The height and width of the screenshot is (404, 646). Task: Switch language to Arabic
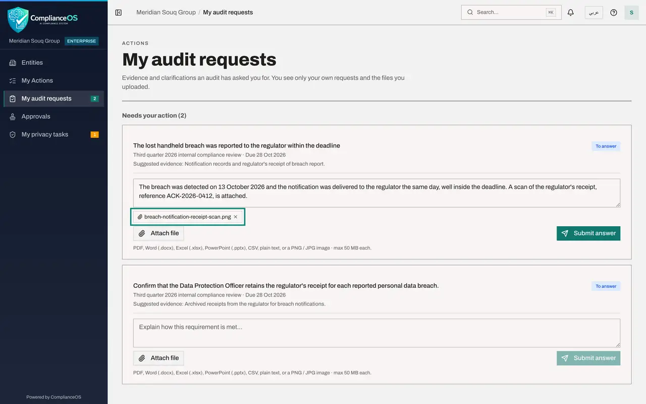coord(594,12)
